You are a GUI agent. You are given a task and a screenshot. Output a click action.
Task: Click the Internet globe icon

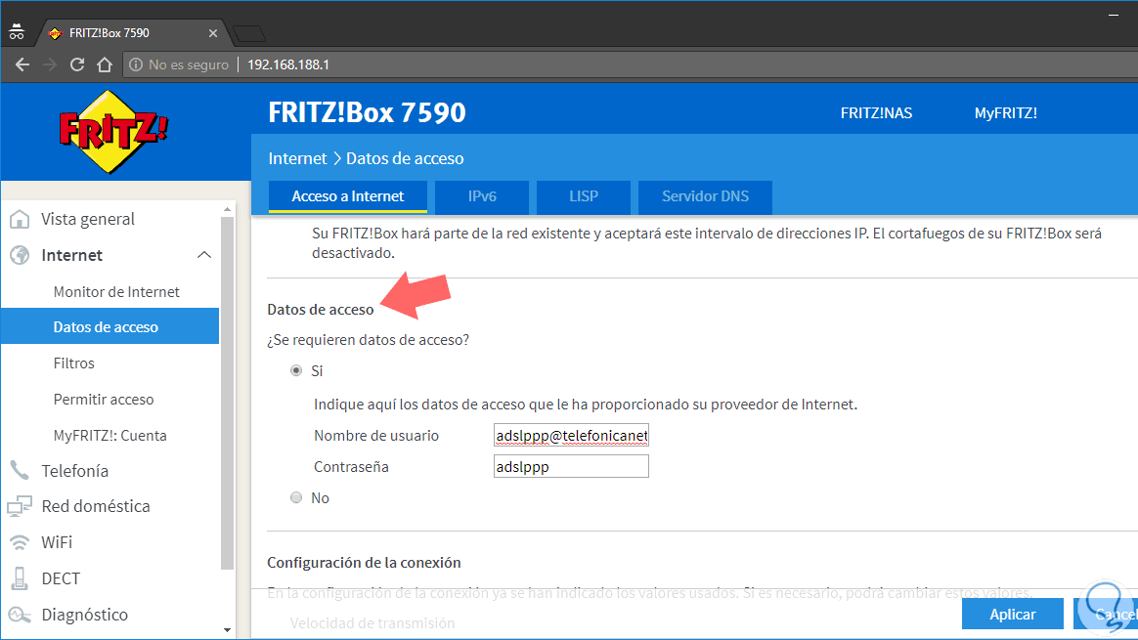coord(20,255)
